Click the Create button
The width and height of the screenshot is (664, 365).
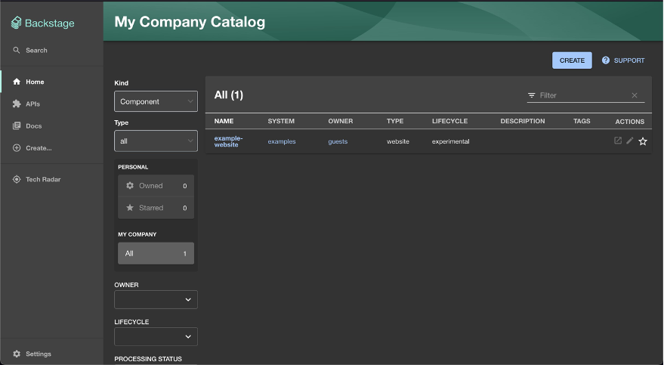pyautogui.click(x=572, y=60)
